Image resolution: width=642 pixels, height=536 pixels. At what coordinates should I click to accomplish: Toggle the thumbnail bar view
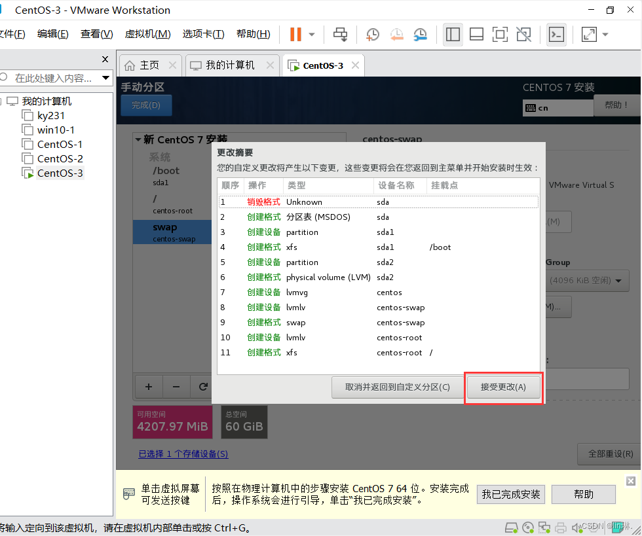[476, 35]
